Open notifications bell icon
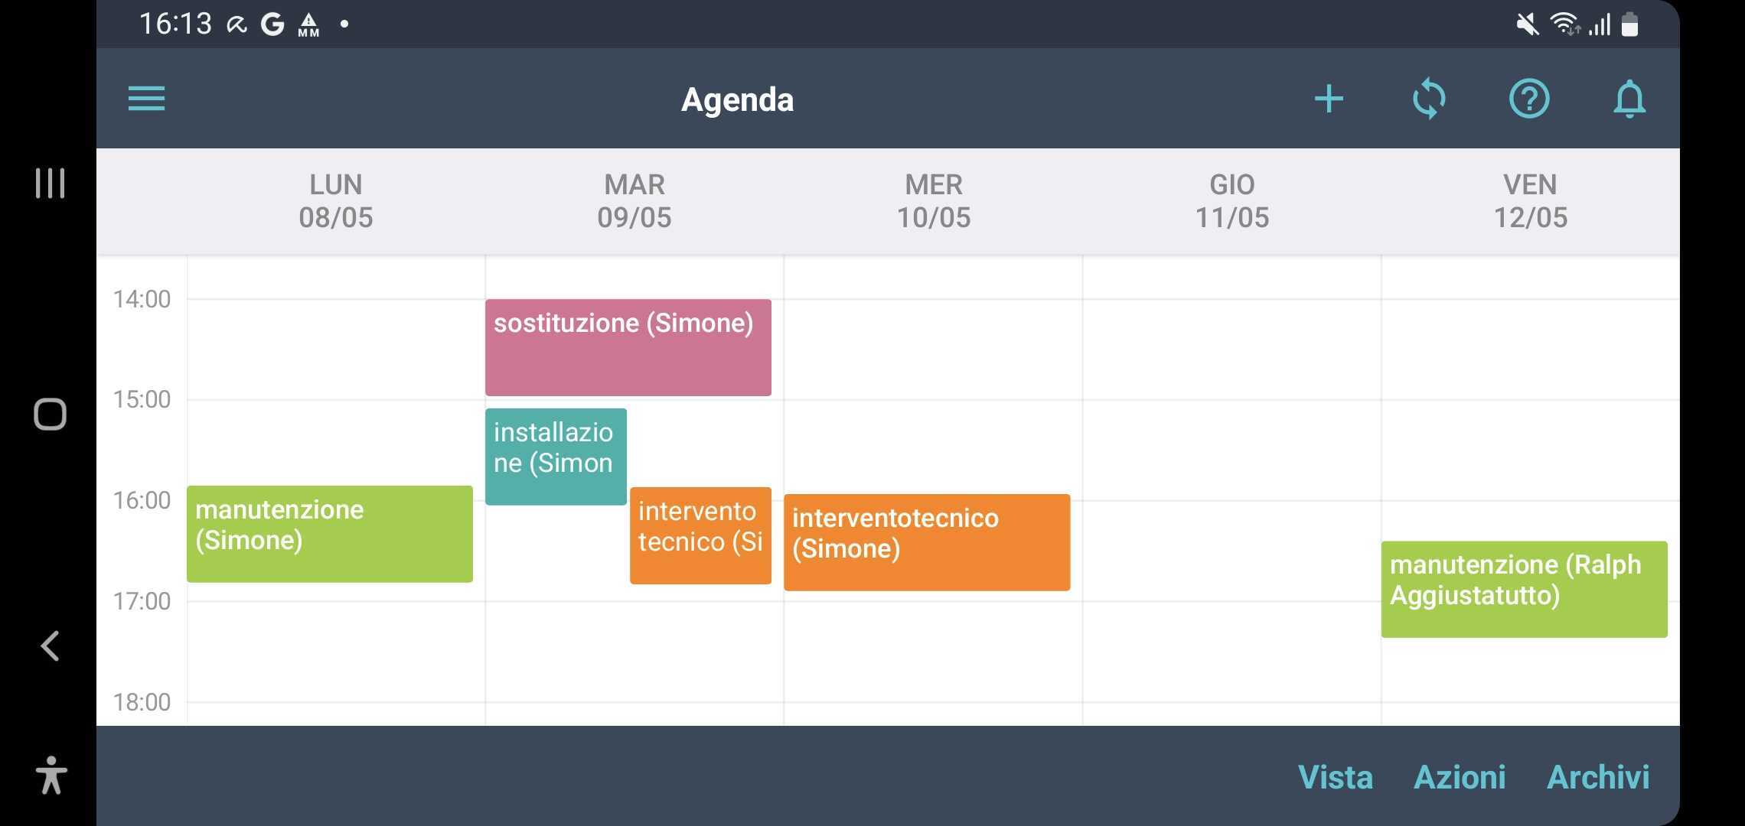The image size is (1745, 826). 1629,99
